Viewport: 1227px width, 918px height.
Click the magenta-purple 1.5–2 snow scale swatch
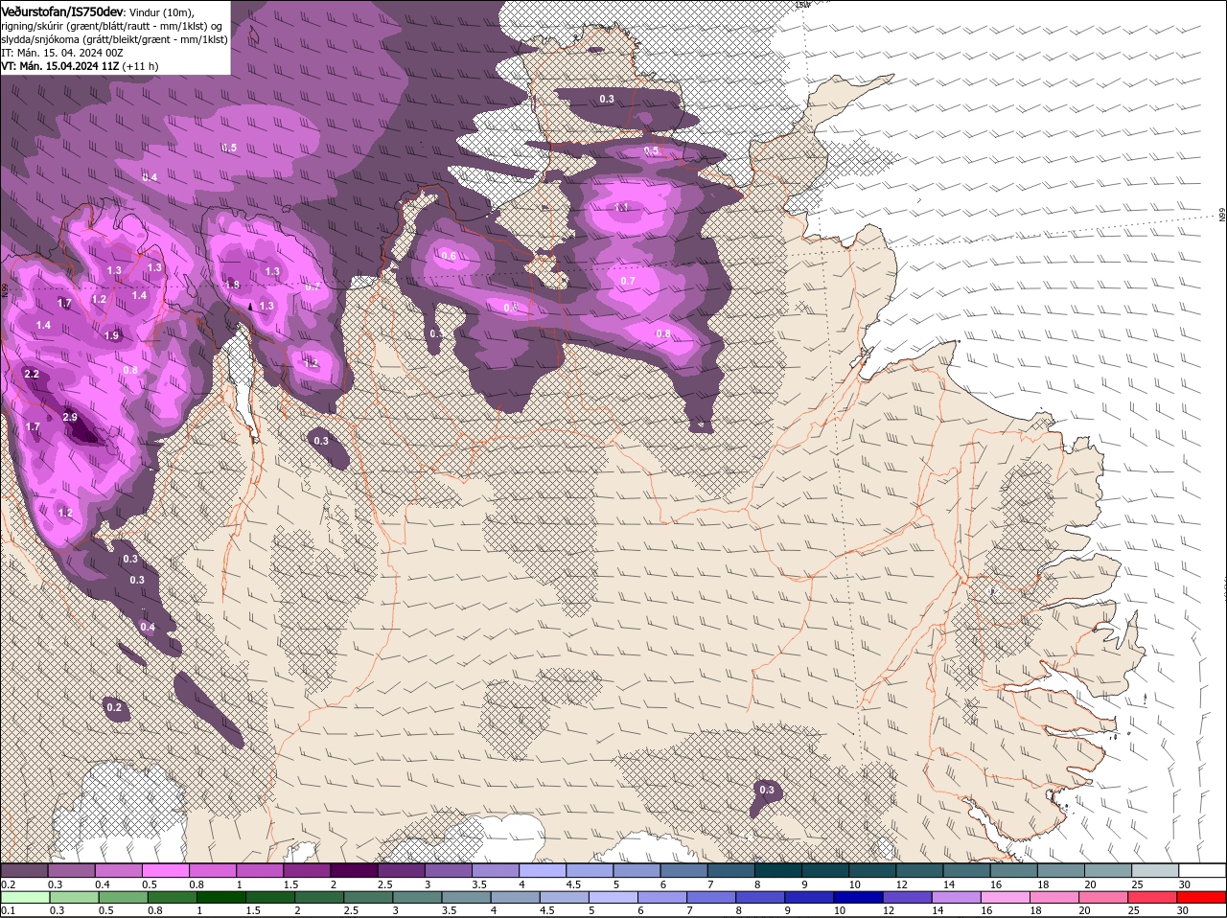(x=306, y=870)
